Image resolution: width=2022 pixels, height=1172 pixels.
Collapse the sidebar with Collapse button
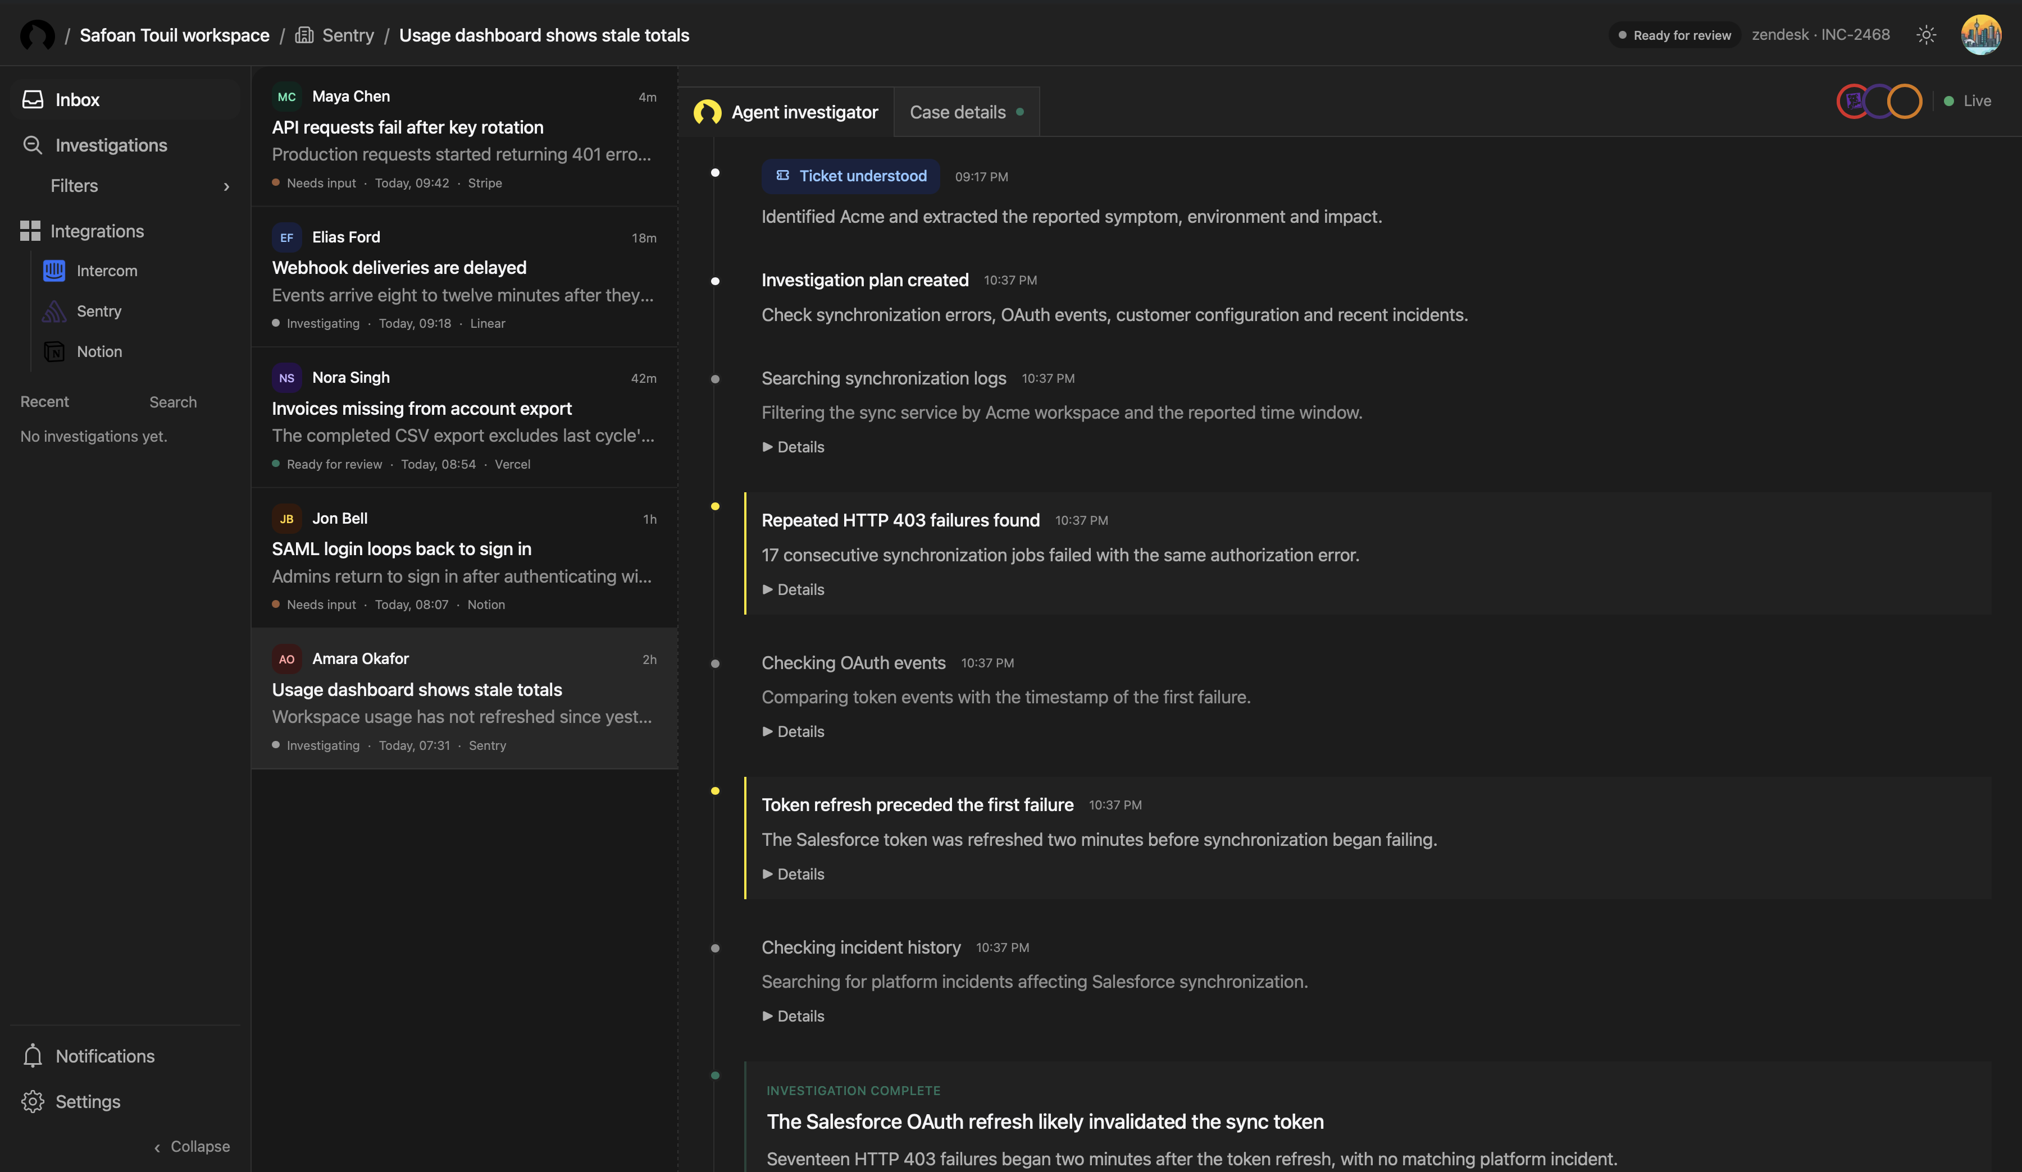(192, 1146)
